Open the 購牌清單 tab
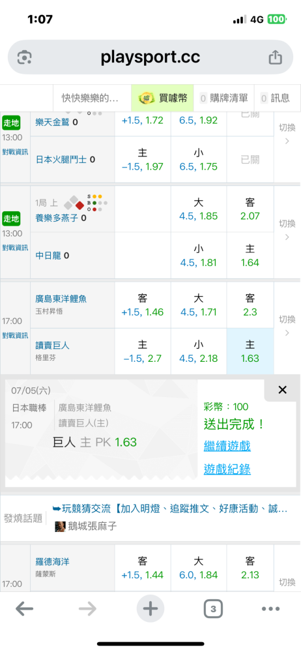Screen dimensions: 301x652 [x=225, y=98]
